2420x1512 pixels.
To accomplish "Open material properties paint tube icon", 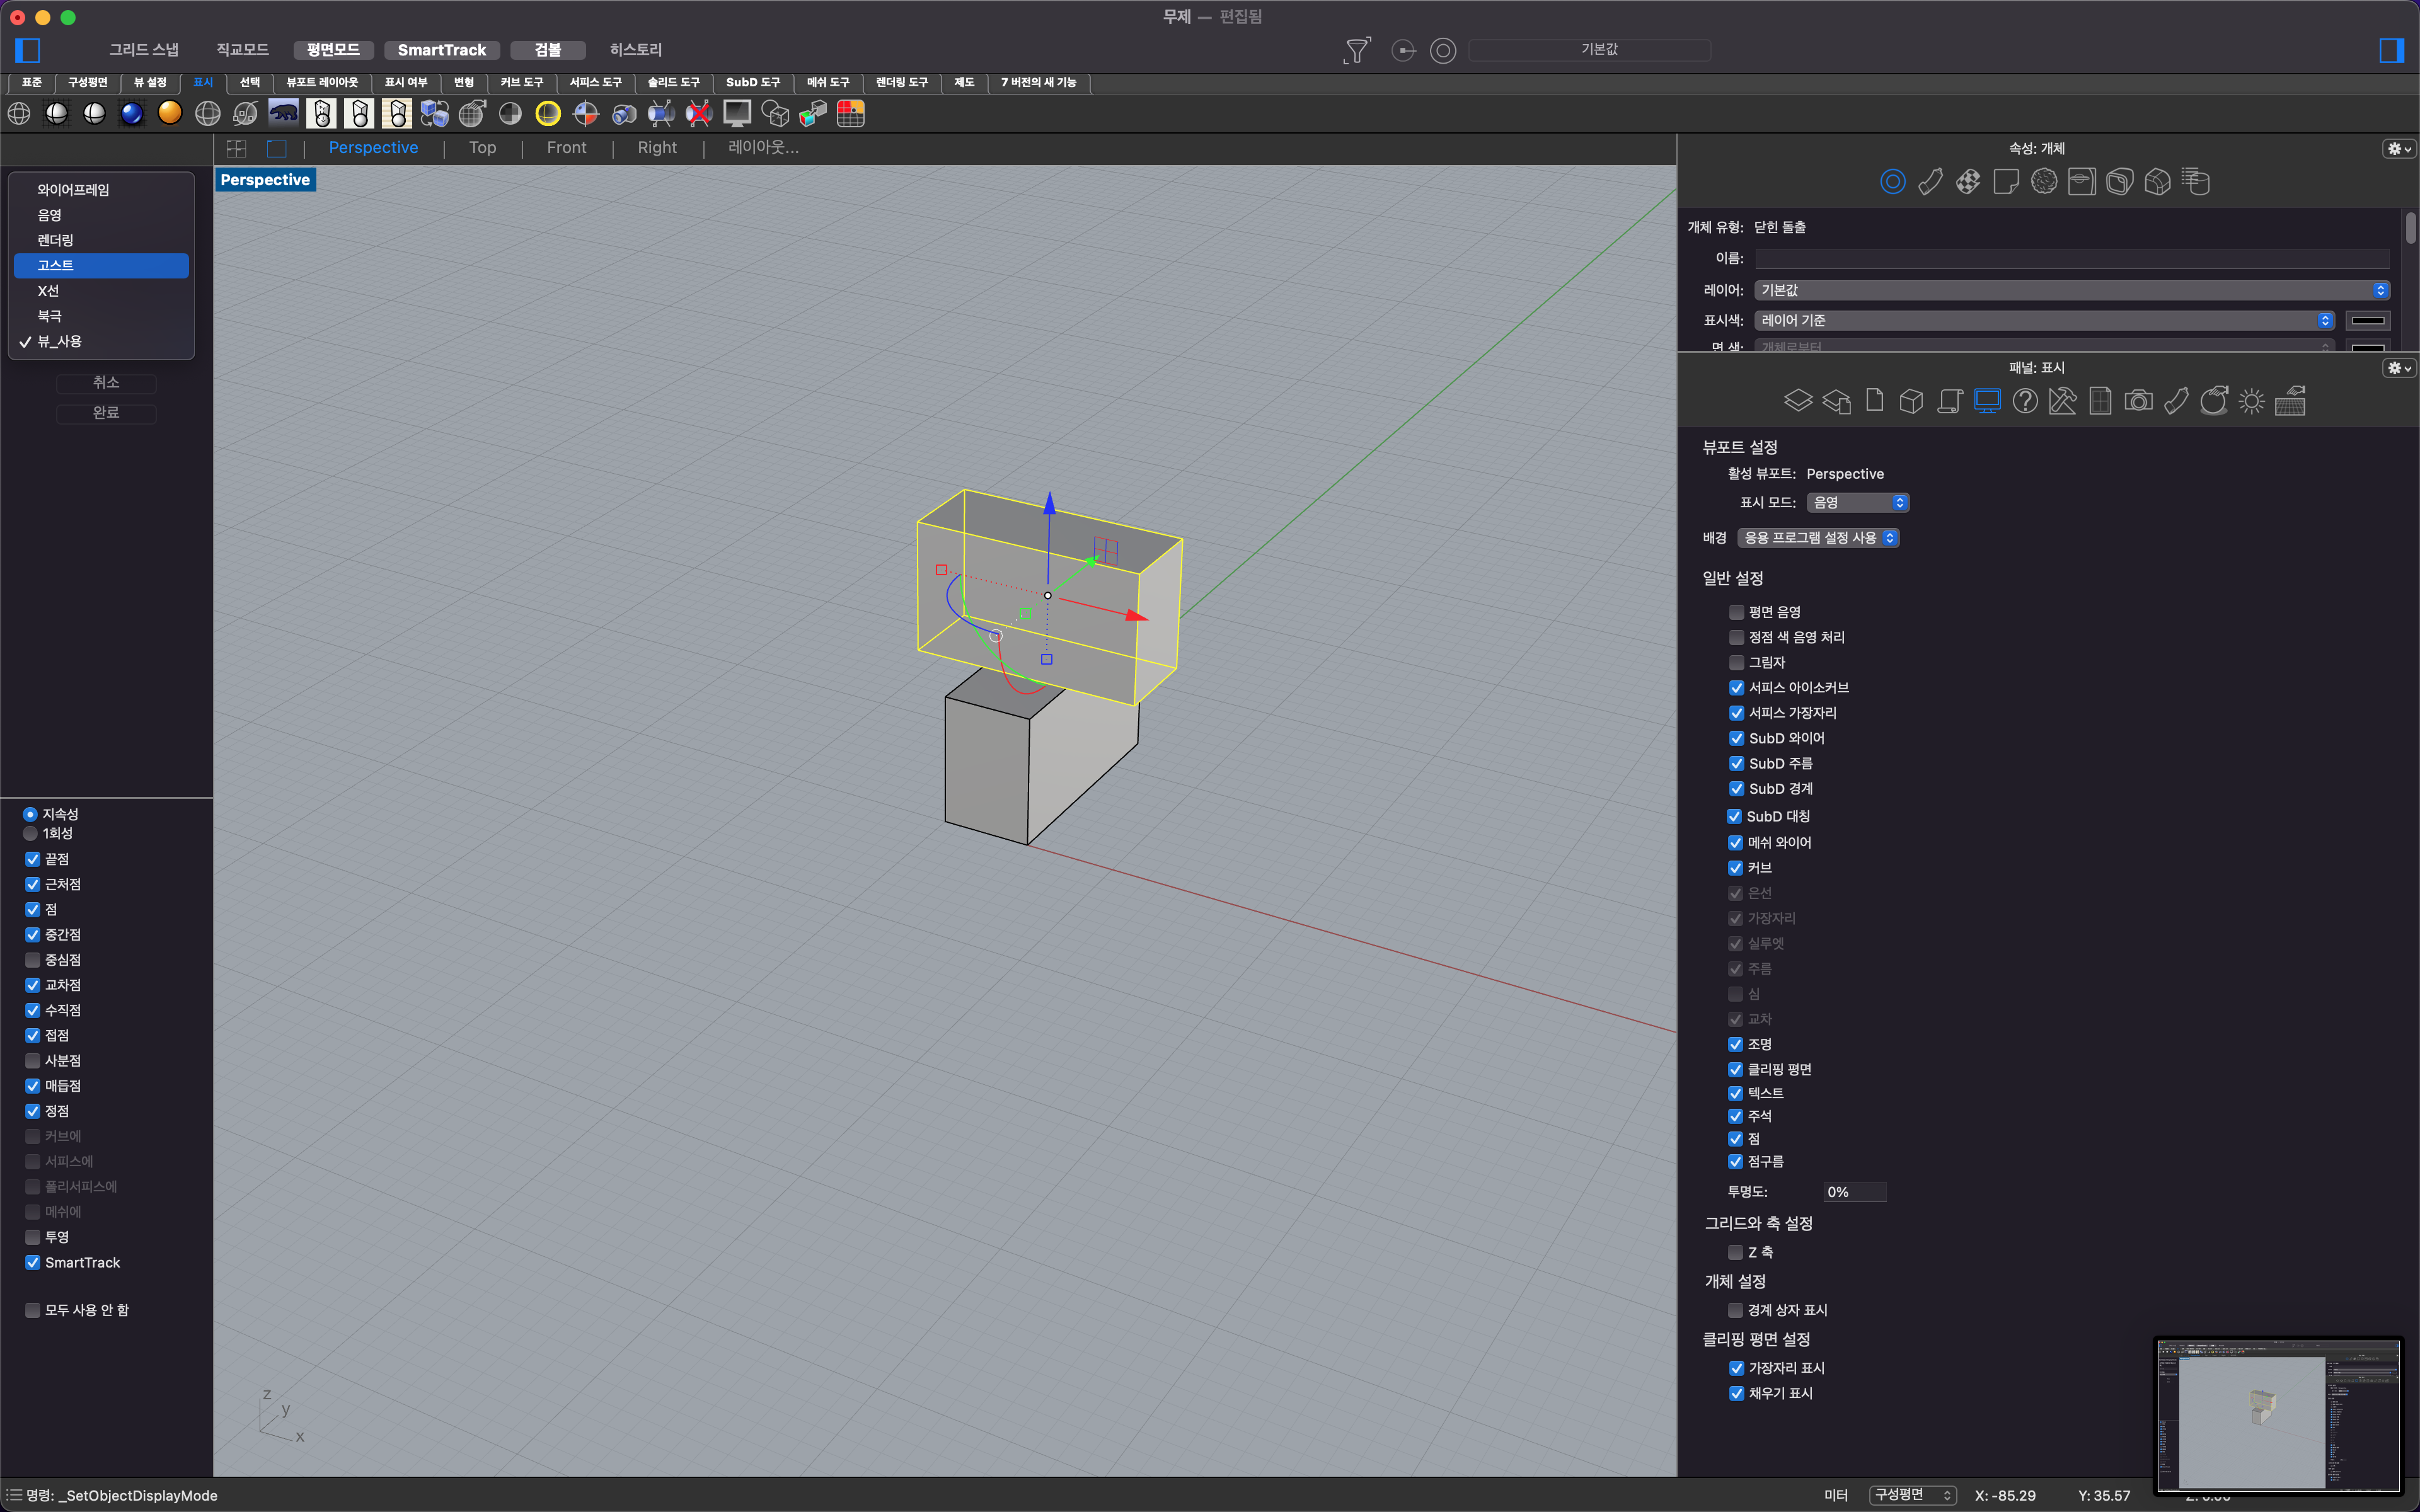I will (1930, 182).
